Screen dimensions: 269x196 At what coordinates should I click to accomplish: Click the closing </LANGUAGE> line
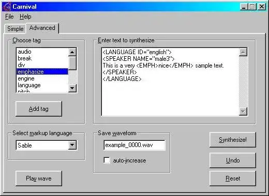122,79
